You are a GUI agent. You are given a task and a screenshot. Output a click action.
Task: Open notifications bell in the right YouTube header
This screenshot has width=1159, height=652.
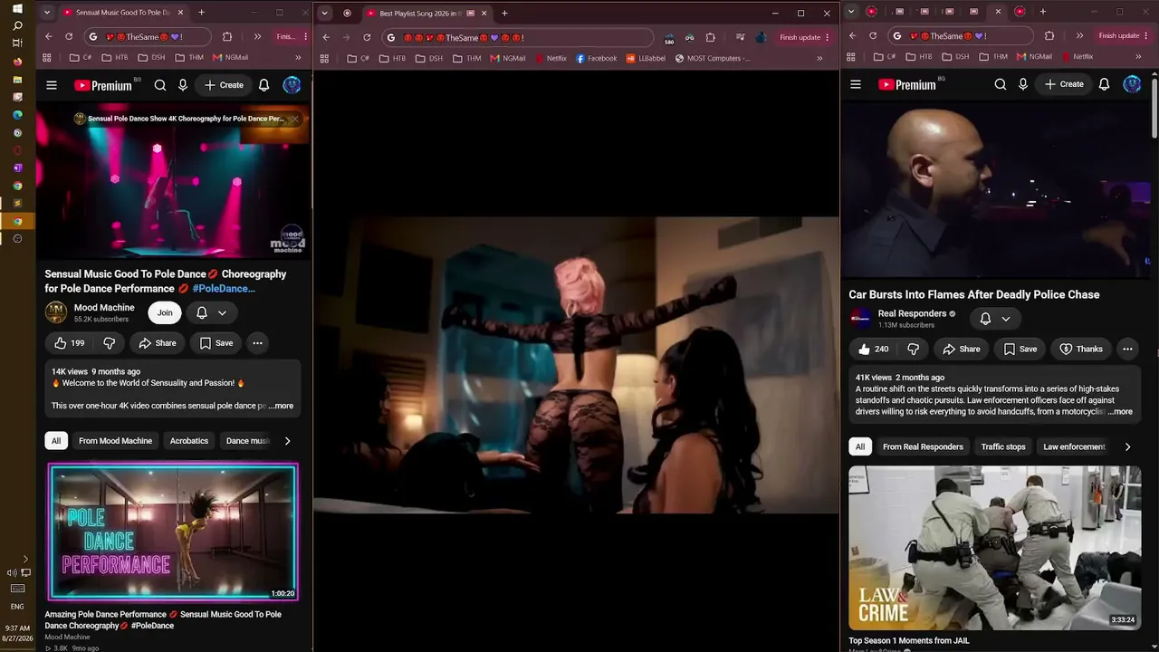1104,84
